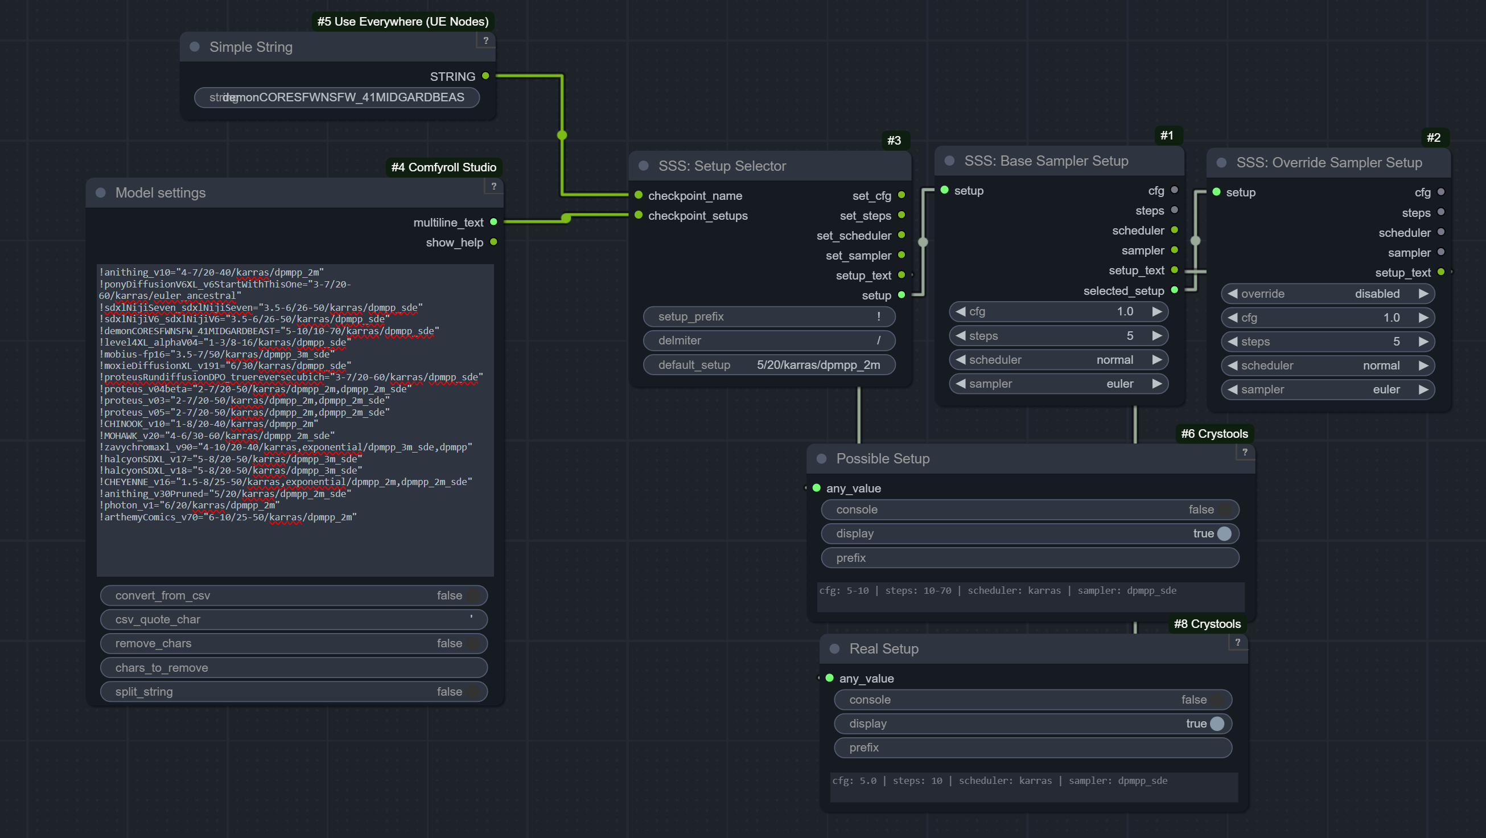Expand the override dropdown in Override Sampler Setup
Image resolution: width=1486 pixels, height=838 pixels.
[1327, 293]
